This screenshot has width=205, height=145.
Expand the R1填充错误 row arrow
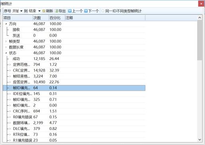coord(10,140)
